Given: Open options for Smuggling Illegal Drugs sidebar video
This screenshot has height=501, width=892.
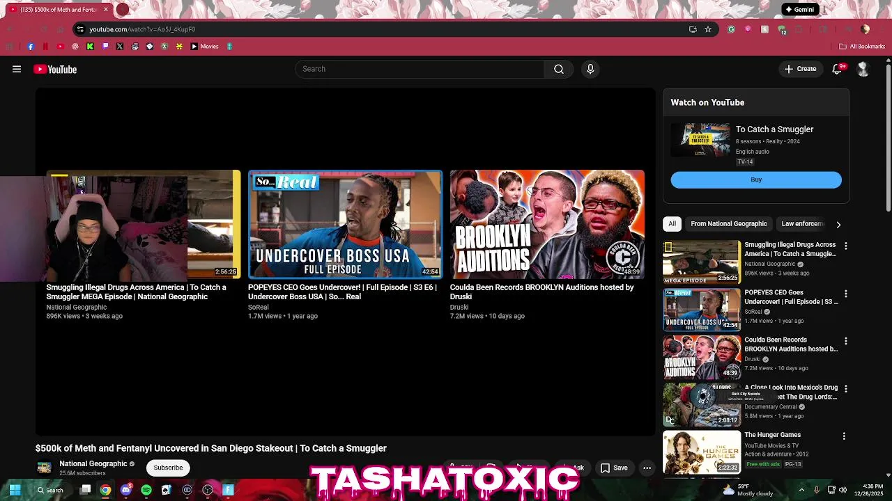Looking at the screenshot, I should click(x=845, y=246).
